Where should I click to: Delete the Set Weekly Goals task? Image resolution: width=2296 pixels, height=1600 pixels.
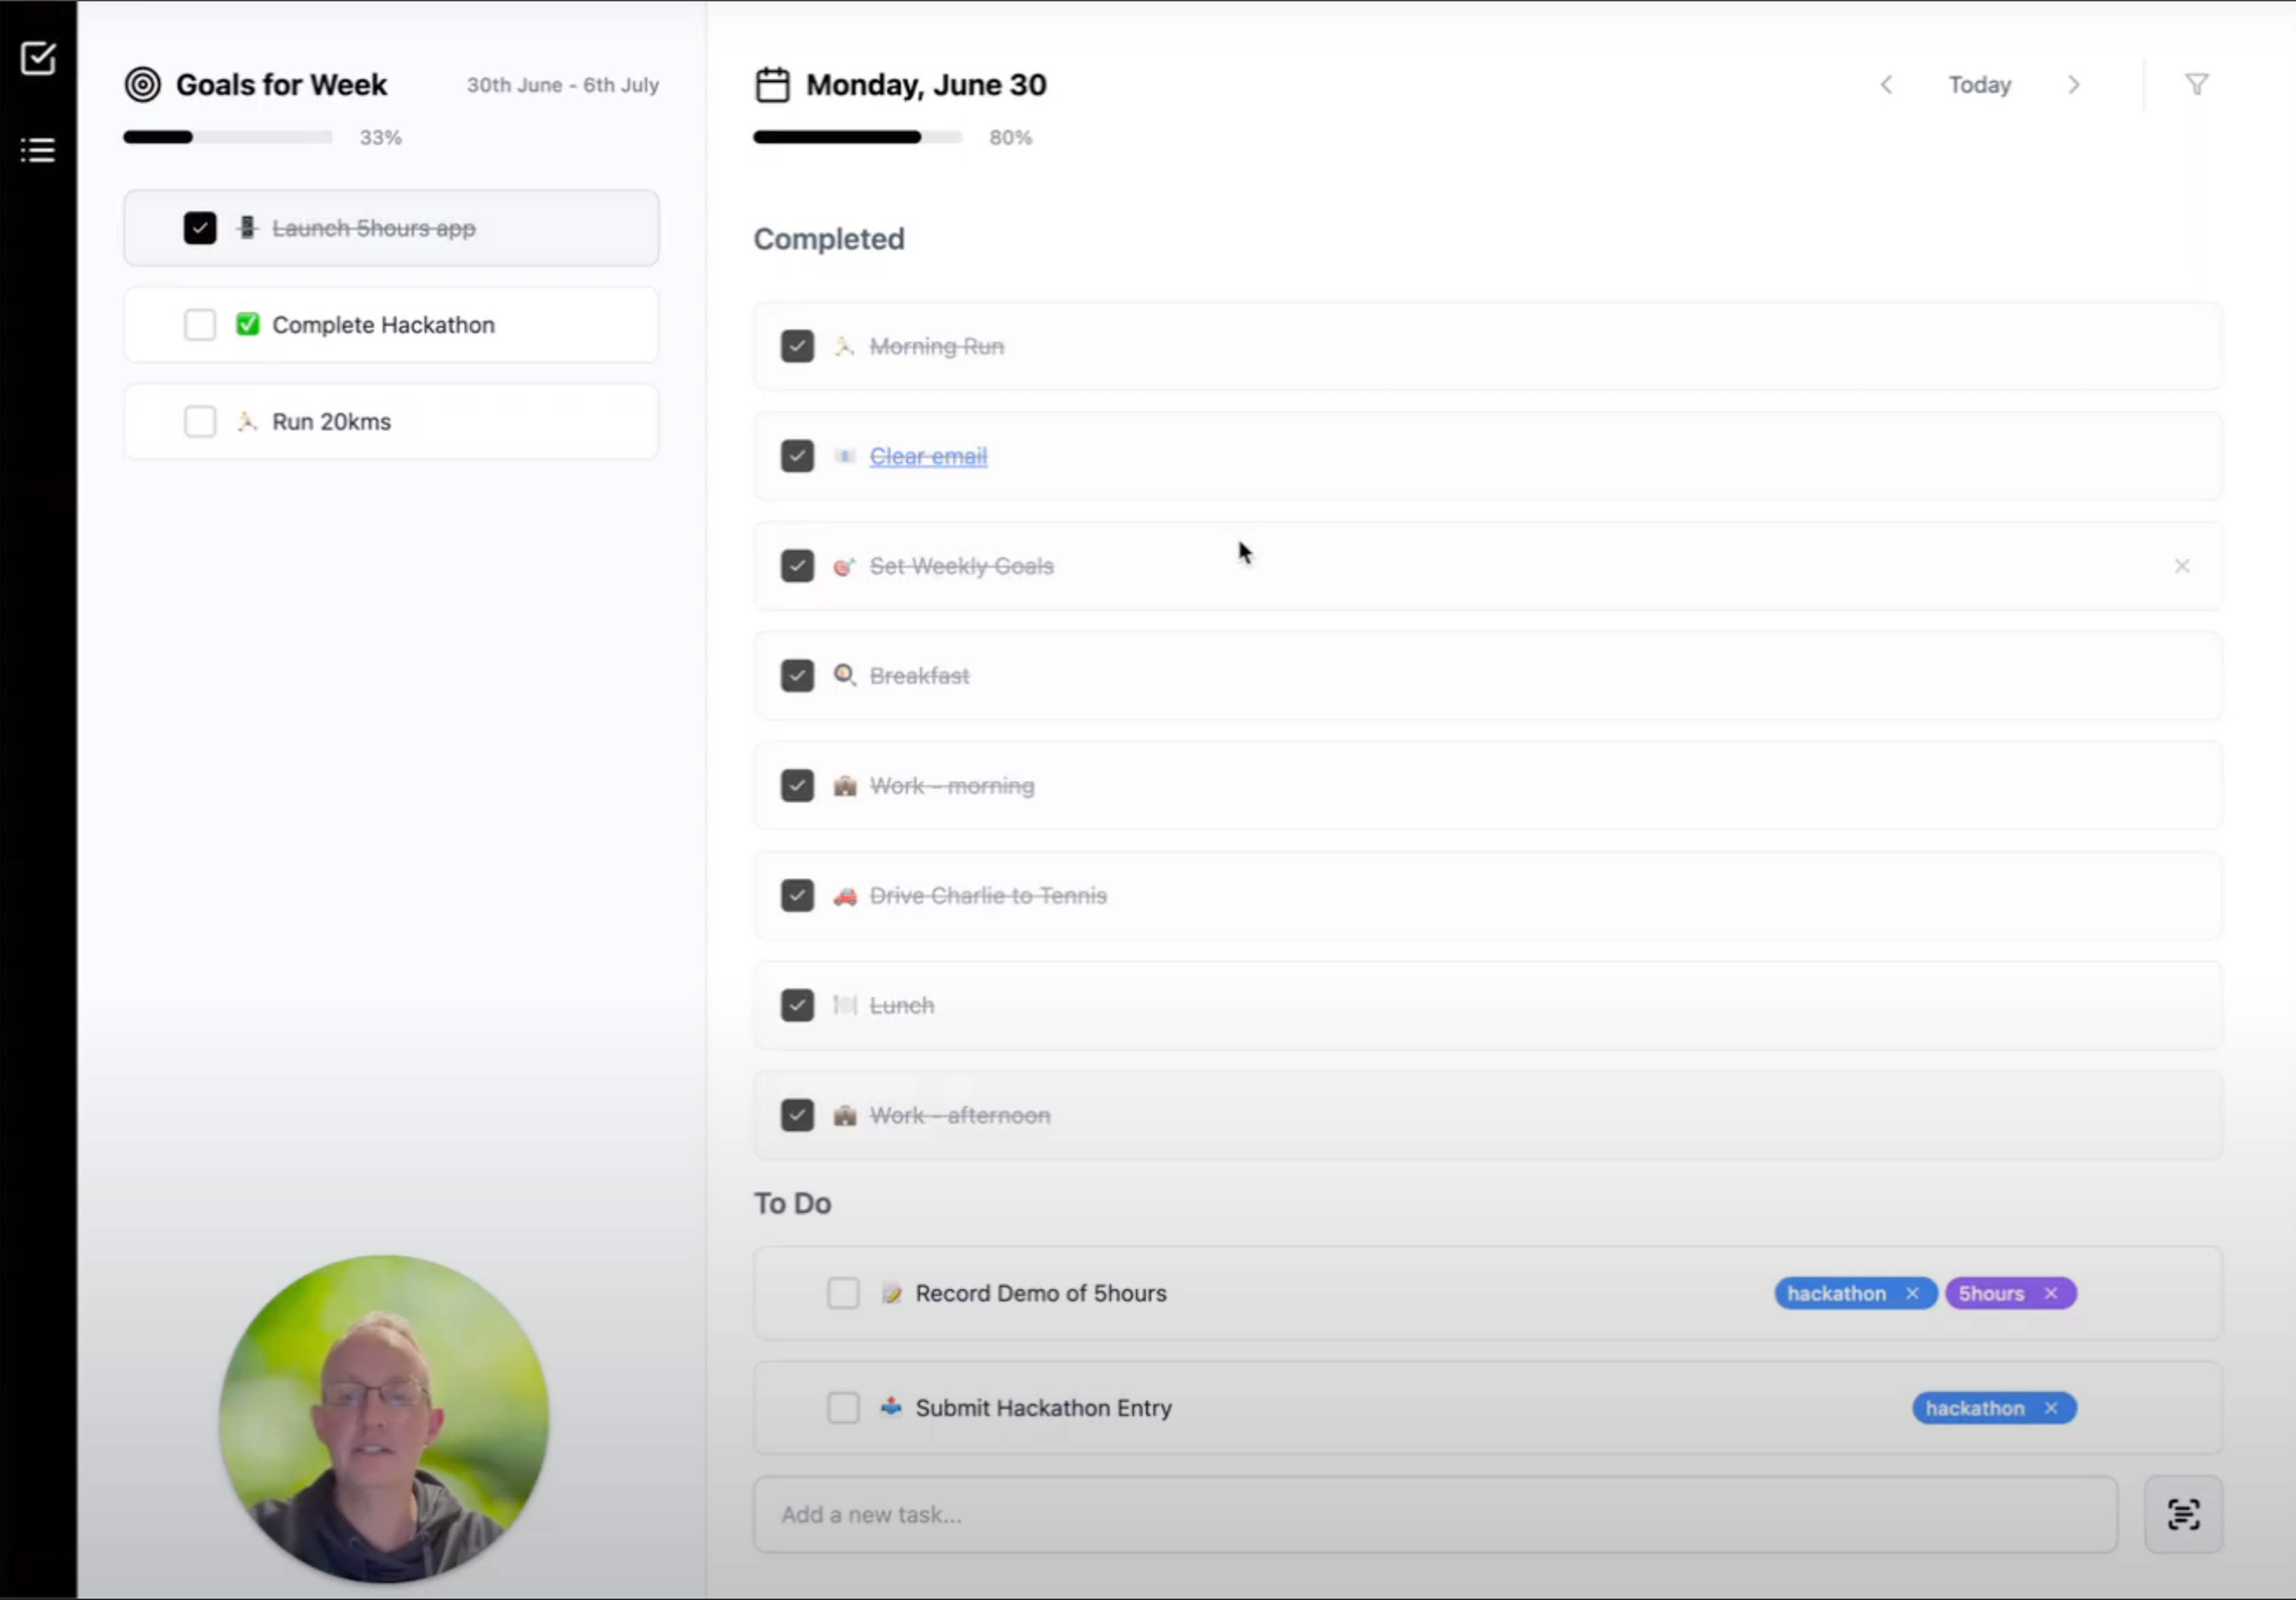[x=2182, y=566]
